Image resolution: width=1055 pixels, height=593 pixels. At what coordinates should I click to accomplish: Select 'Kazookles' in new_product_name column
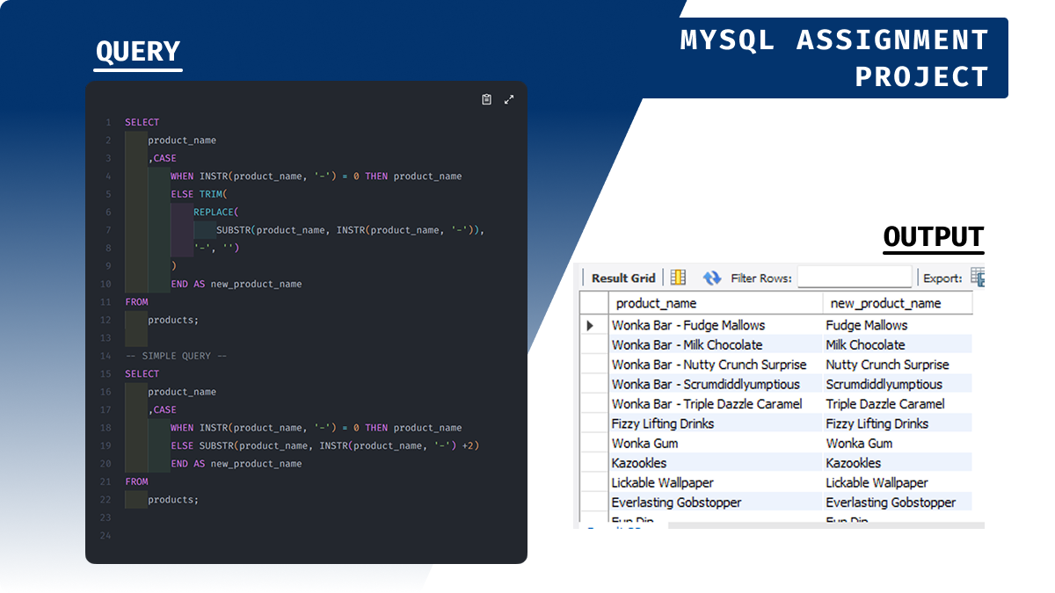[898, 463]
